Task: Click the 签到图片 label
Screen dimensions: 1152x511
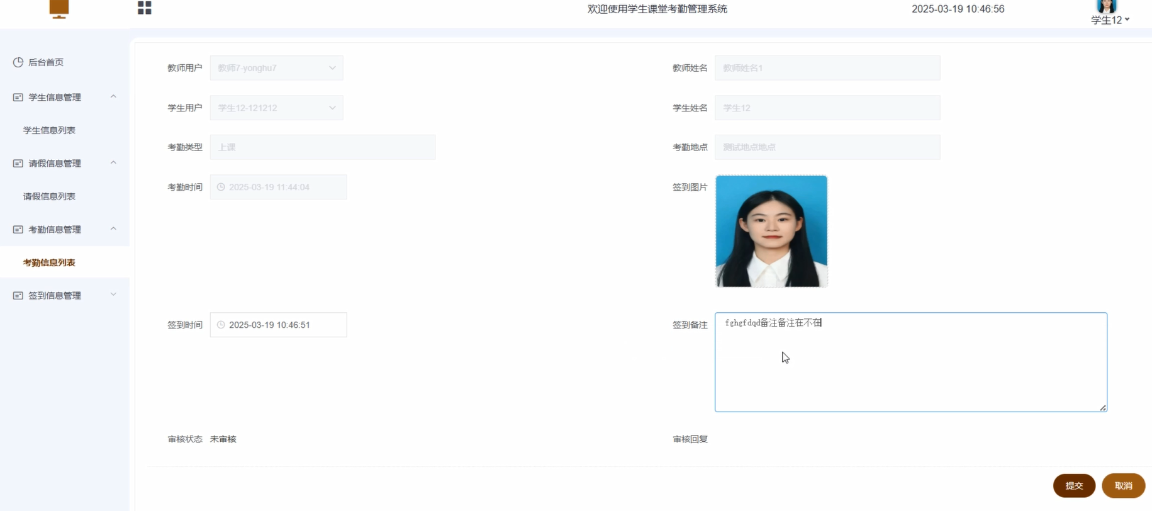Action: 690,187
